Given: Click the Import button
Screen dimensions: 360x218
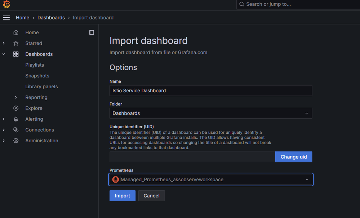Looking at the screenshot, I should [x=123, y=196].
